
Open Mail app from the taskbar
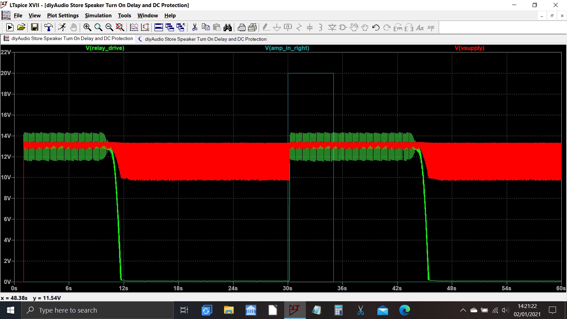[x=383, y=310]
